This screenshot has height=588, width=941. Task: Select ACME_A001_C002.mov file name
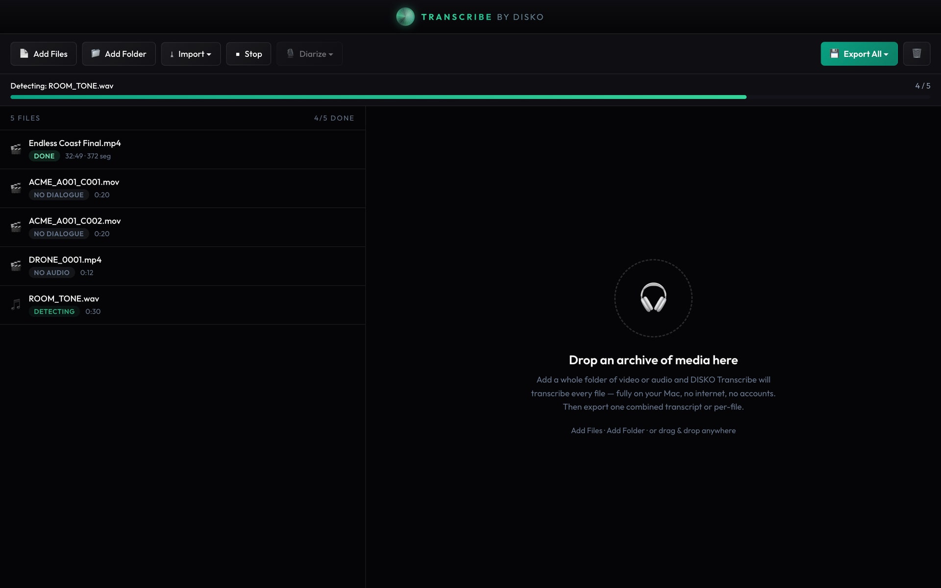tap(74, 221)
